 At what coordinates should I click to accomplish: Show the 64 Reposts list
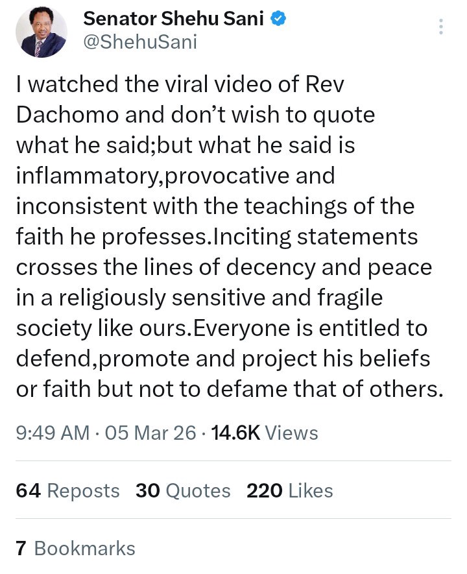(68, 491)
